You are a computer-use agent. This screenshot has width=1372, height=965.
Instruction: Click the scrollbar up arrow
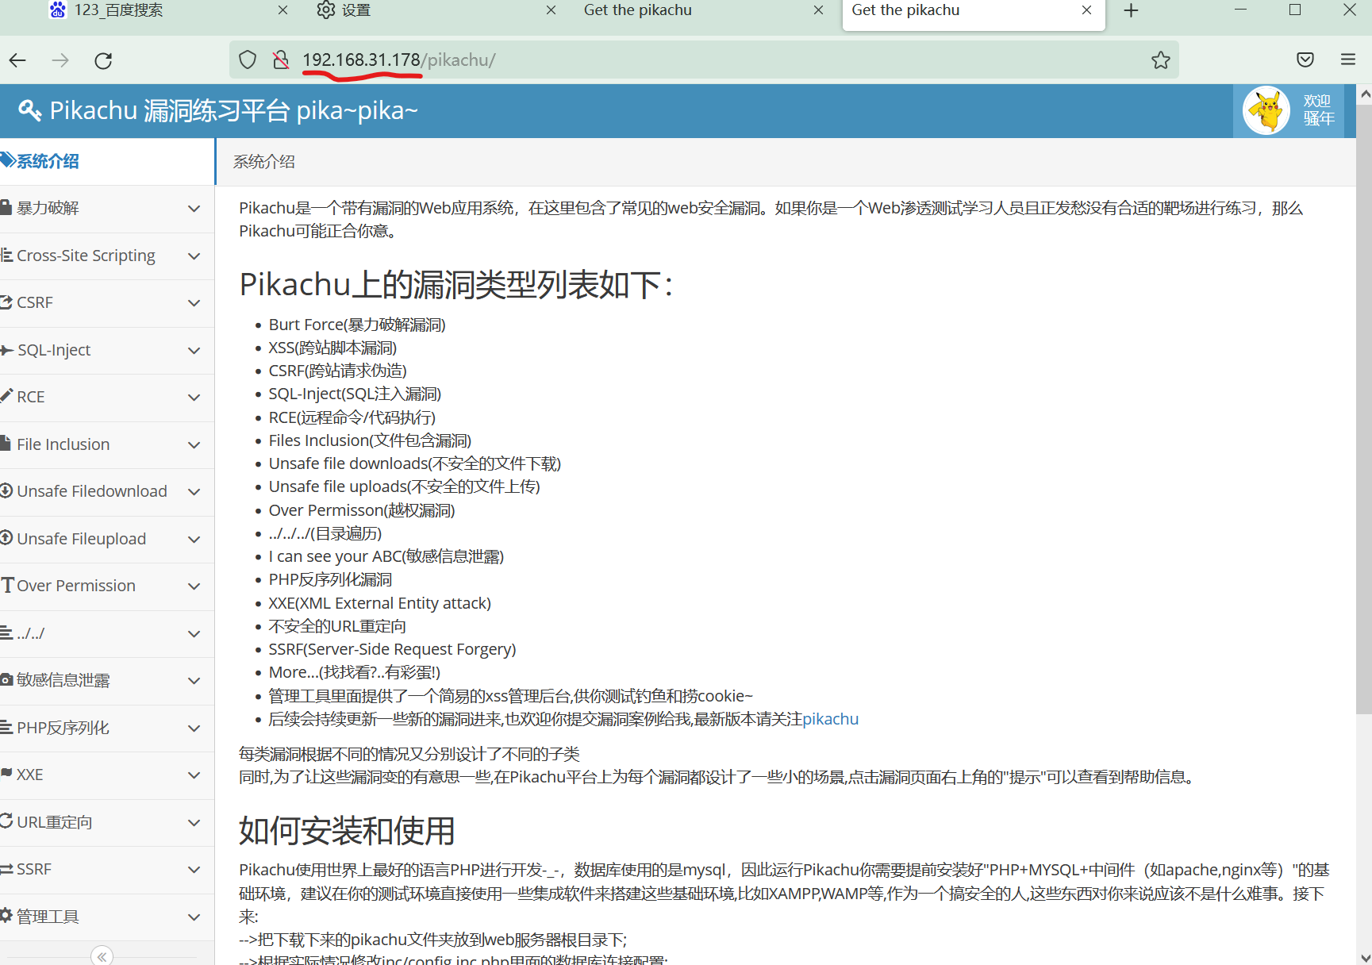(1364, 94)
